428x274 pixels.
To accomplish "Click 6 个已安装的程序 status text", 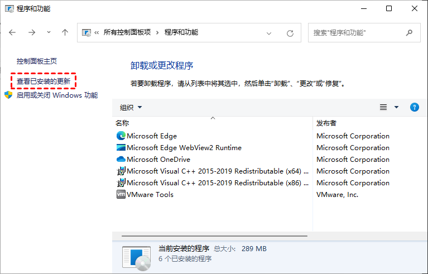I will [x=185, y=259].
